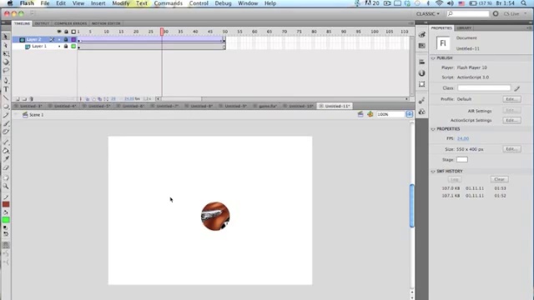
Task: Select the Lasso tool
Action: [x=6, y=70]
